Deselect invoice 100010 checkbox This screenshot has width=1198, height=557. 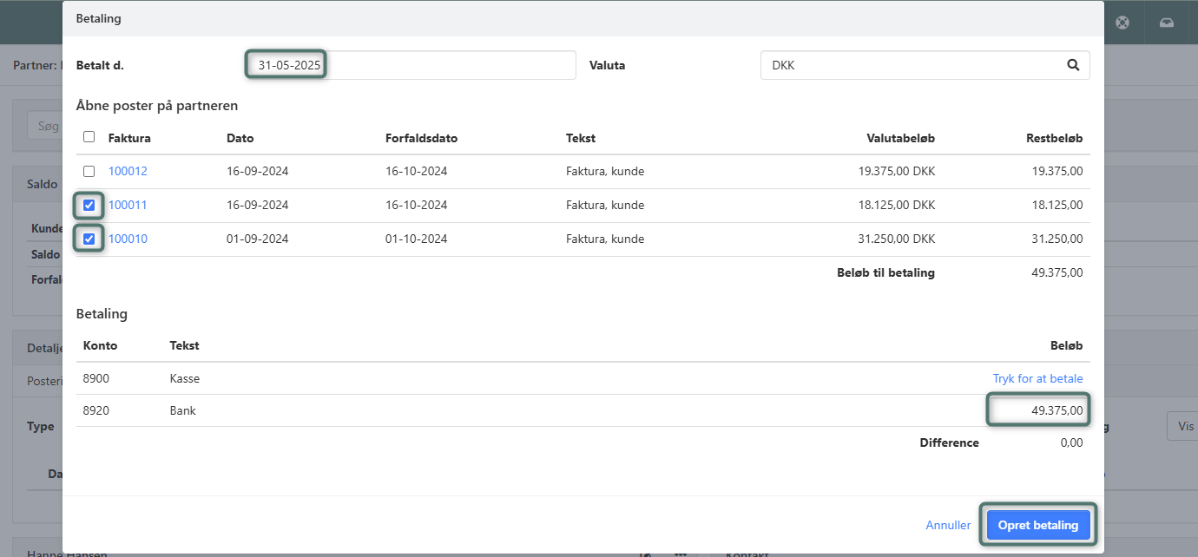(x=89, y=239)
